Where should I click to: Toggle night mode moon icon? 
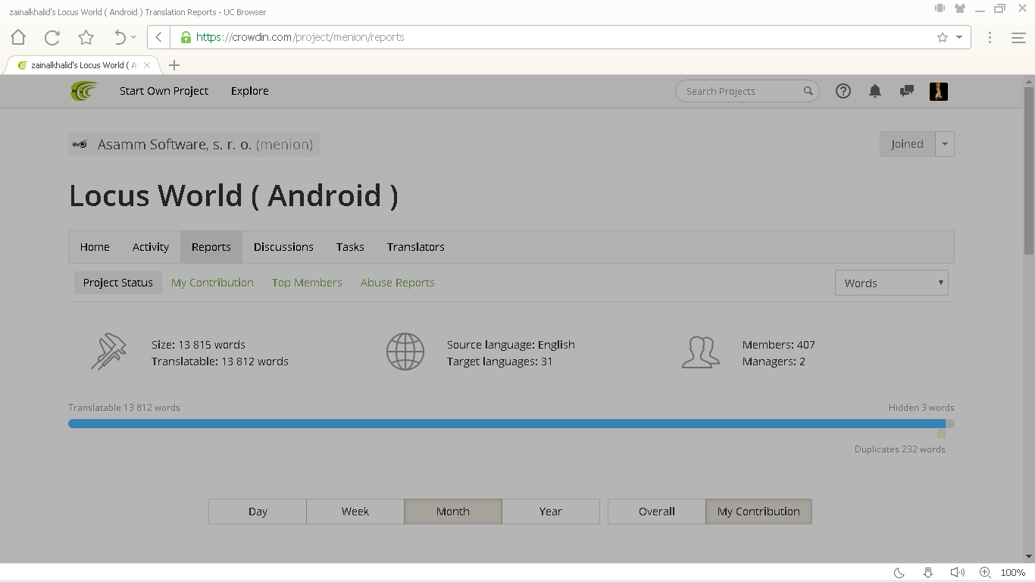tap(899, 573)
